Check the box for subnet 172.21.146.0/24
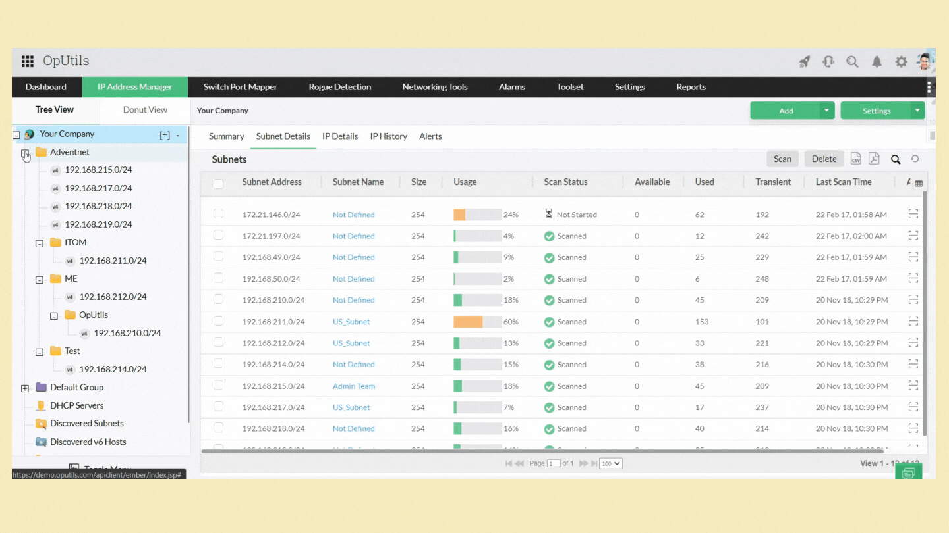The height and width of the screenshot is (533, 949). pos(219,214)
